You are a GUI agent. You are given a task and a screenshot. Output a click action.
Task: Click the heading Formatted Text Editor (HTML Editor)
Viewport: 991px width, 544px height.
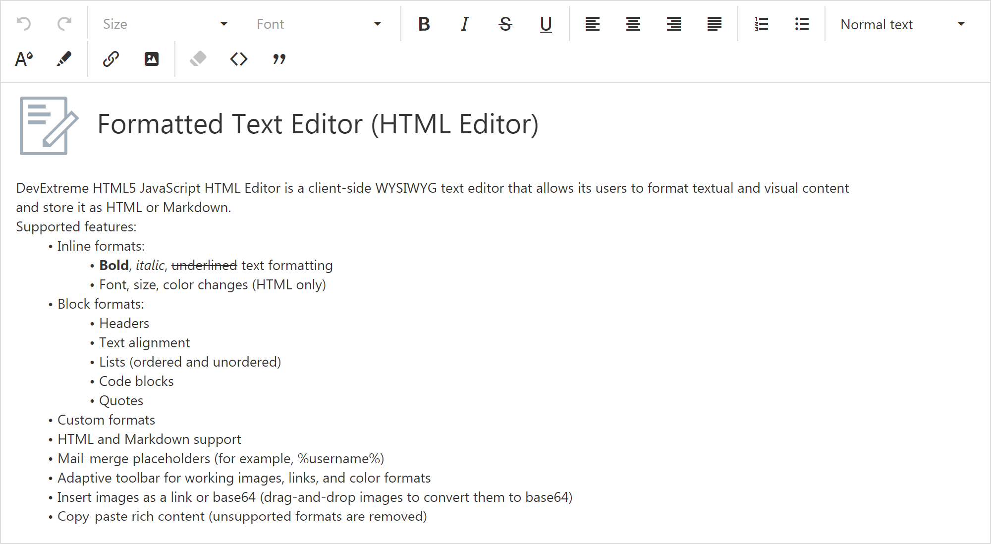(318, 124)
